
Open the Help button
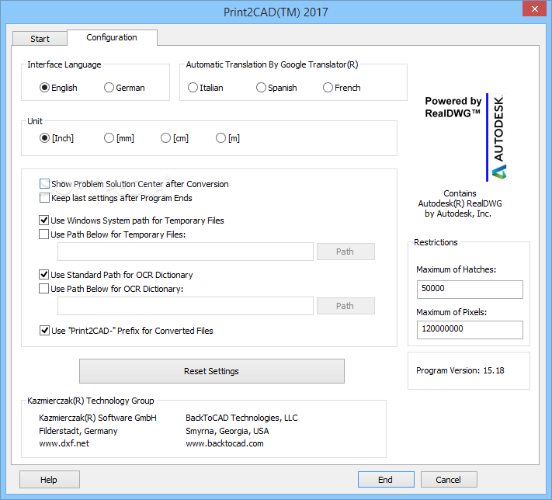49,480
